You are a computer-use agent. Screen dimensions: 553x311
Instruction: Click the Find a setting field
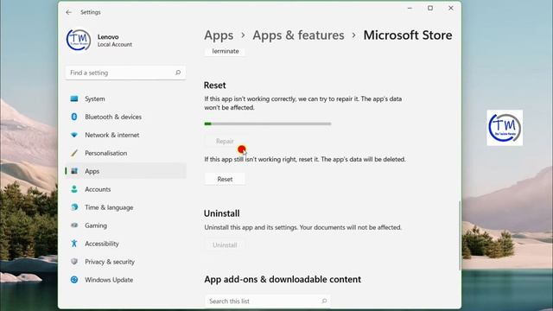click(125, 73)
